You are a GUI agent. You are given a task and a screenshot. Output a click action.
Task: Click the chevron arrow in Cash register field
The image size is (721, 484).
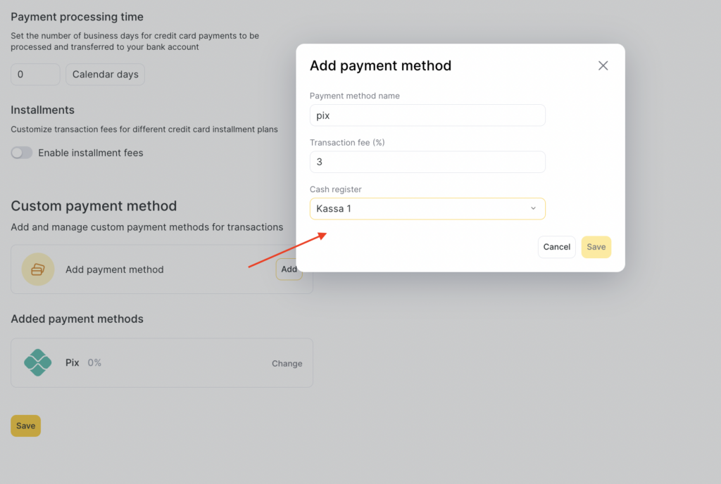[533, 209]
